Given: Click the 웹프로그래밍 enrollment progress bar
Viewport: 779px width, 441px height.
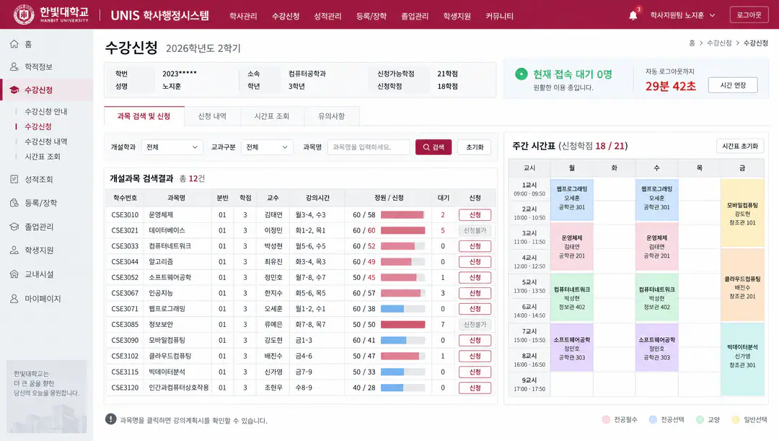Looking at the screenshot, I should click(x=403, y=309).
